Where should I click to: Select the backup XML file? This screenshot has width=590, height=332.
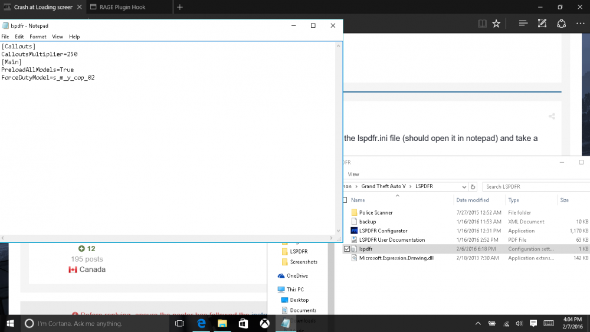click(x=367, y=222)
